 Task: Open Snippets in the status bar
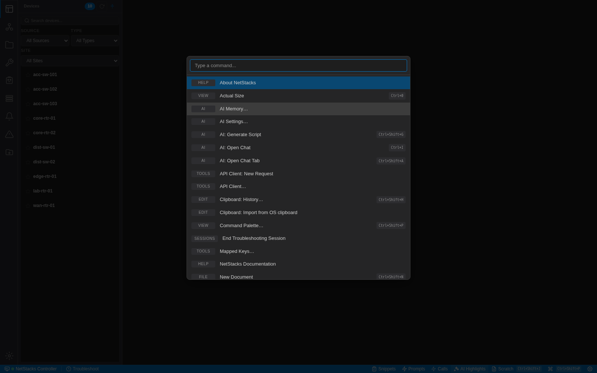coord(384,369)
